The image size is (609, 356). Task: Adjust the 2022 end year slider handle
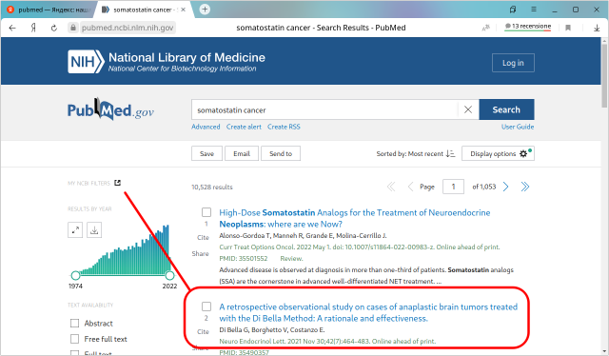click(x=169, y=275)
